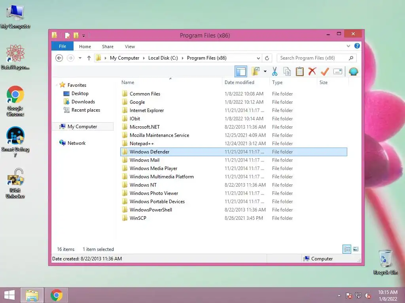Sort by the Type column header
This screenshot has width=405, height=303.
[x=293, y=82]
